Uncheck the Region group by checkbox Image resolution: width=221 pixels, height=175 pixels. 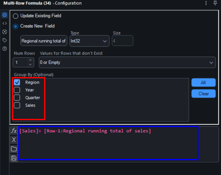pos(17,82)
